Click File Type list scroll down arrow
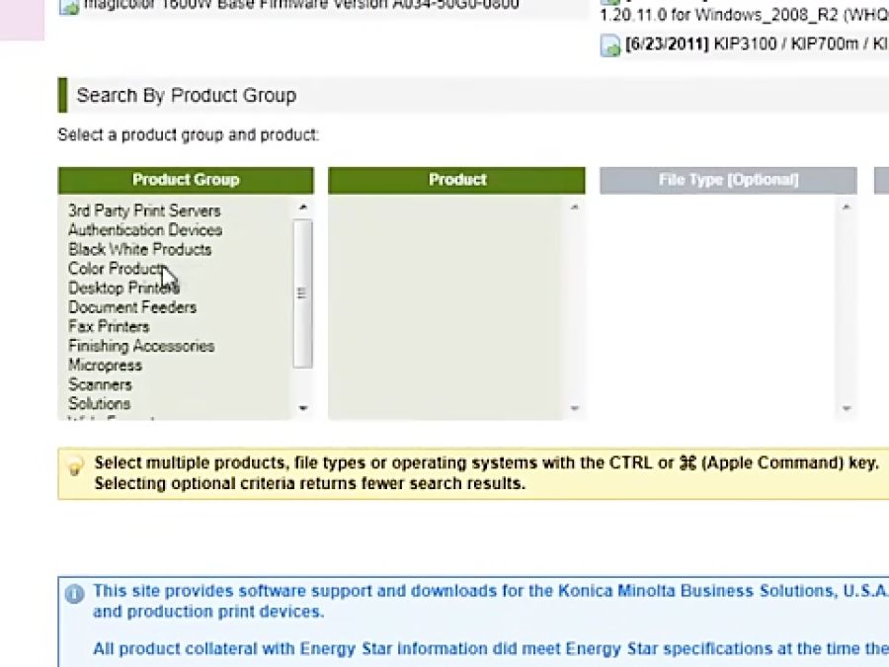Screen dimensions: 889x667 tap(847, 408)
